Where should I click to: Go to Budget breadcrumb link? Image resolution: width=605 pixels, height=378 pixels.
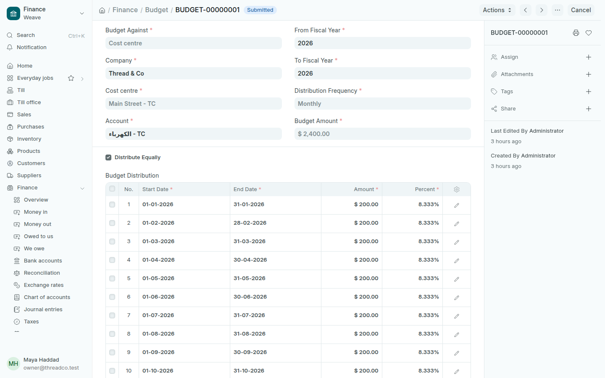coord(157,10)
